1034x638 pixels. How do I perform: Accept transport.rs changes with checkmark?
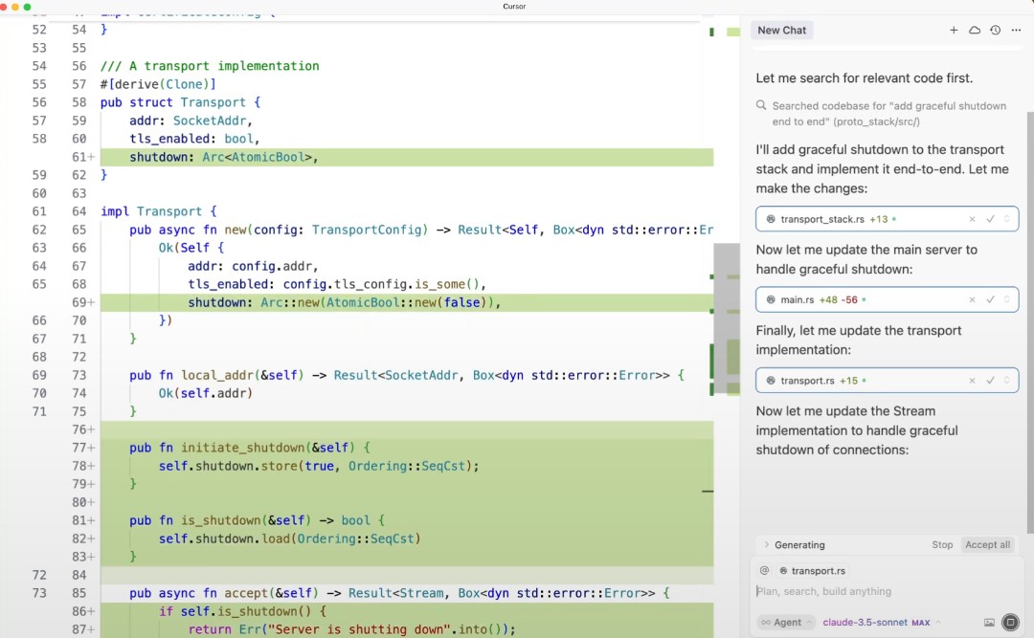coord(990,381)
